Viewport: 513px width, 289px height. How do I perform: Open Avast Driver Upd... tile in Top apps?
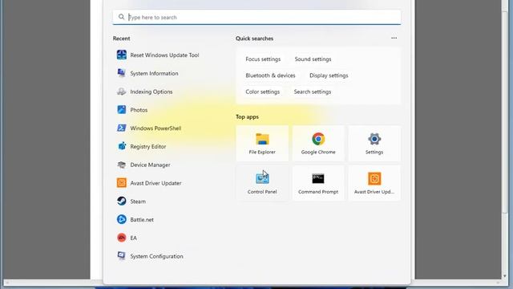tap(374, 183)
